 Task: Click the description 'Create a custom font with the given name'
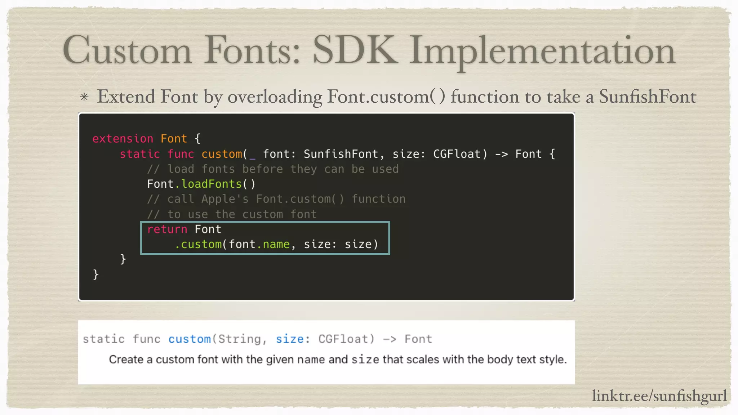[338, 360]
